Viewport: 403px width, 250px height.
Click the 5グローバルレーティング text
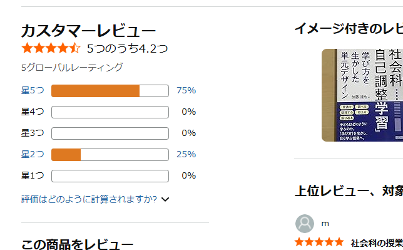72,68
